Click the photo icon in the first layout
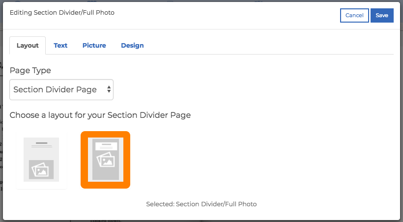Image resolution: width=403 pixels, height=222 pixels. 41,169
